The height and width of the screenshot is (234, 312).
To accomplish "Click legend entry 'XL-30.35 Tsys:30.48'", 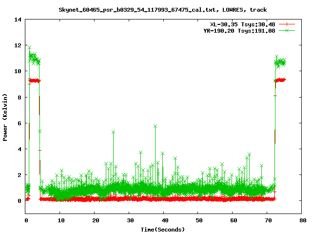I will click(x=243, y=24).
